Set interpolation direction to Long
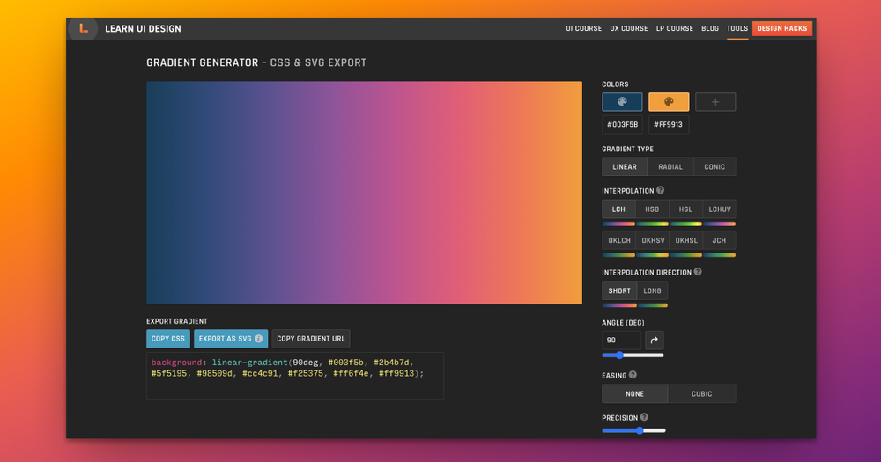The image size is (881, 462). 652,290
